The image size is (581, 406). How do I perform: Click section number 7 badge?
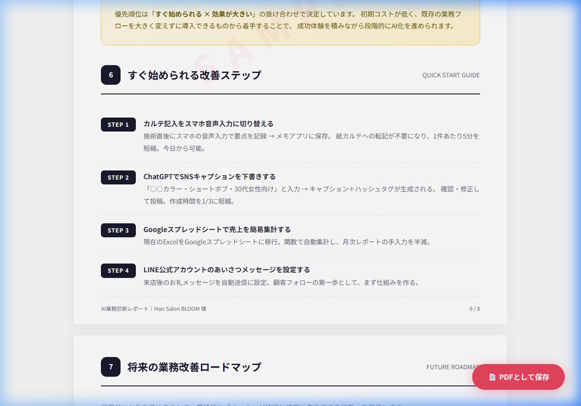tap(110, 367)
